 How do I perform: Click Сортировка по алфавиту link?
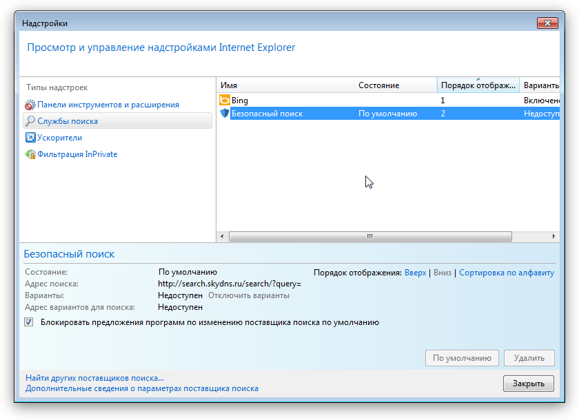[x=506, y=273]
